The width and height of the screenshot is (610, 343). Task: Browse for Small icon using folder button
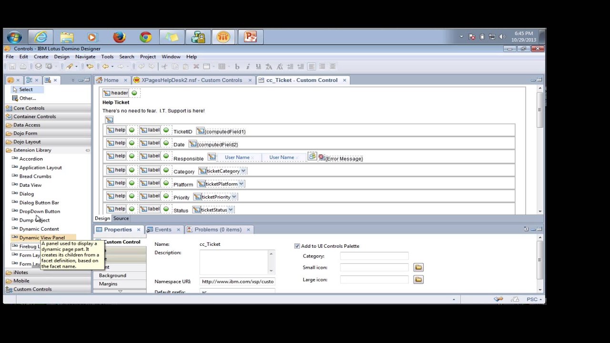point(418,268)
